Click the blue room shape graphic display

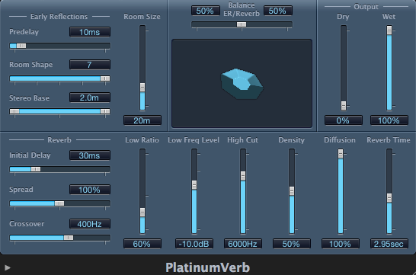tap(242, 84)
